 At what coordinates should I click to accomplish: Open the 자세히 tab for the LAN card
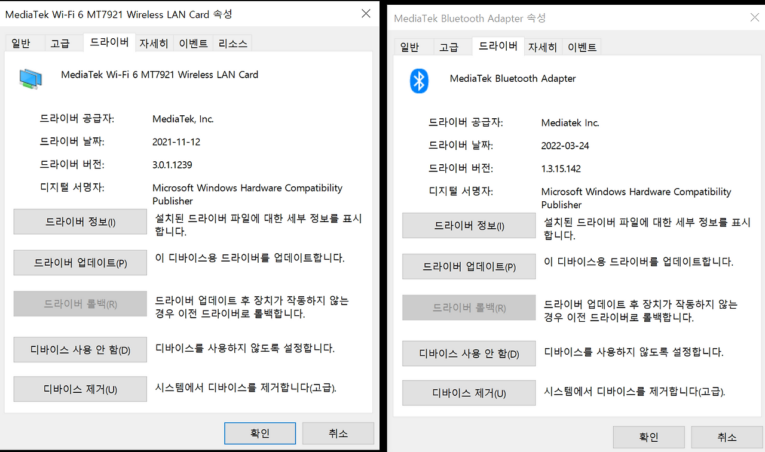click(x=154, y=42)
